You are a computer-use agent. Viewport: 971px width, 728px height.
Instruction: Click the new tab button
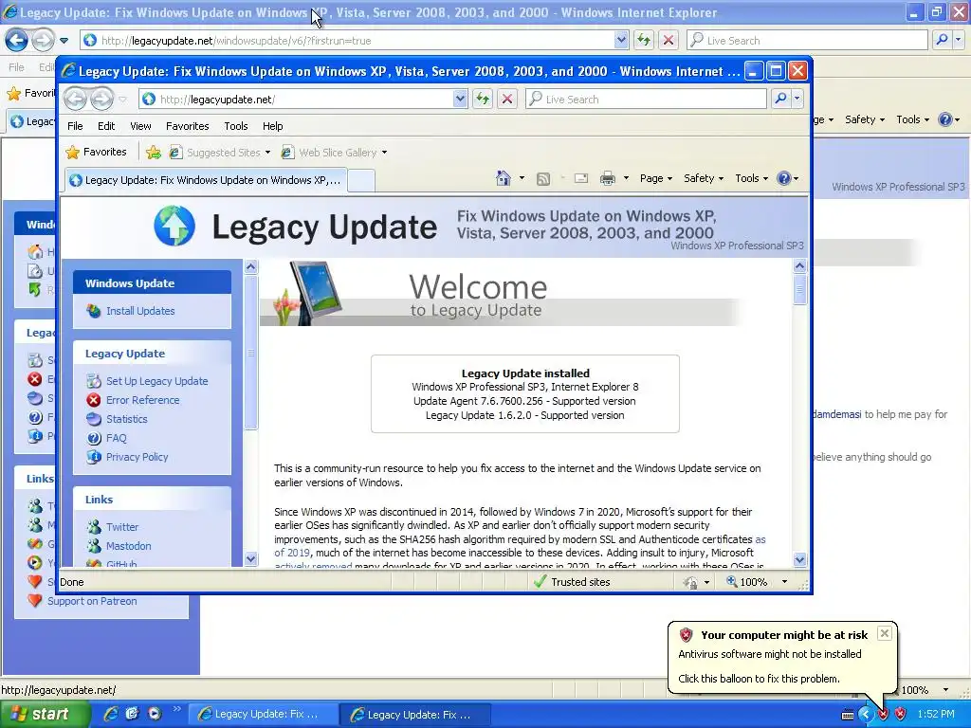[361, 180]
